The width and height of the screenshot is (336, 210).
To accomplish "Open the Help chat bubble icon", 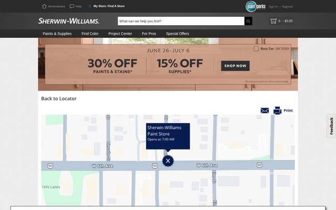I will (x=72, y=6).
